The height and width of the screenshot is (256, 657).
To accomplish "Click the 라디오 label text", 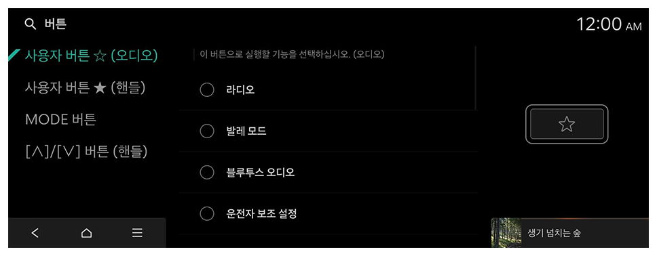I will click(x=240, y=90).
